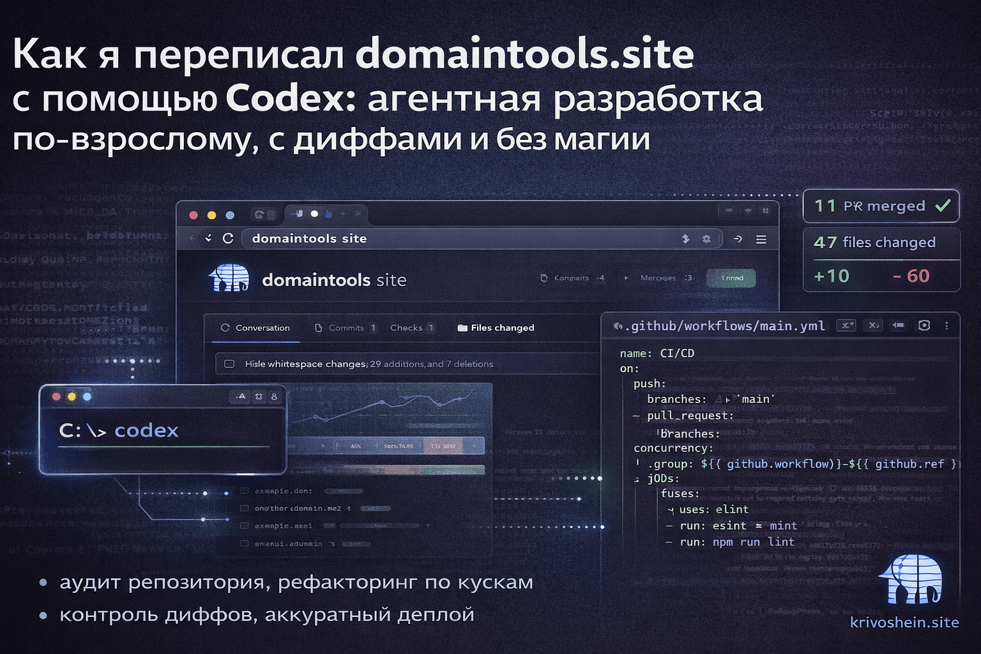Click the shuffle icon in main.yml panel toolbar

point(846,325)
